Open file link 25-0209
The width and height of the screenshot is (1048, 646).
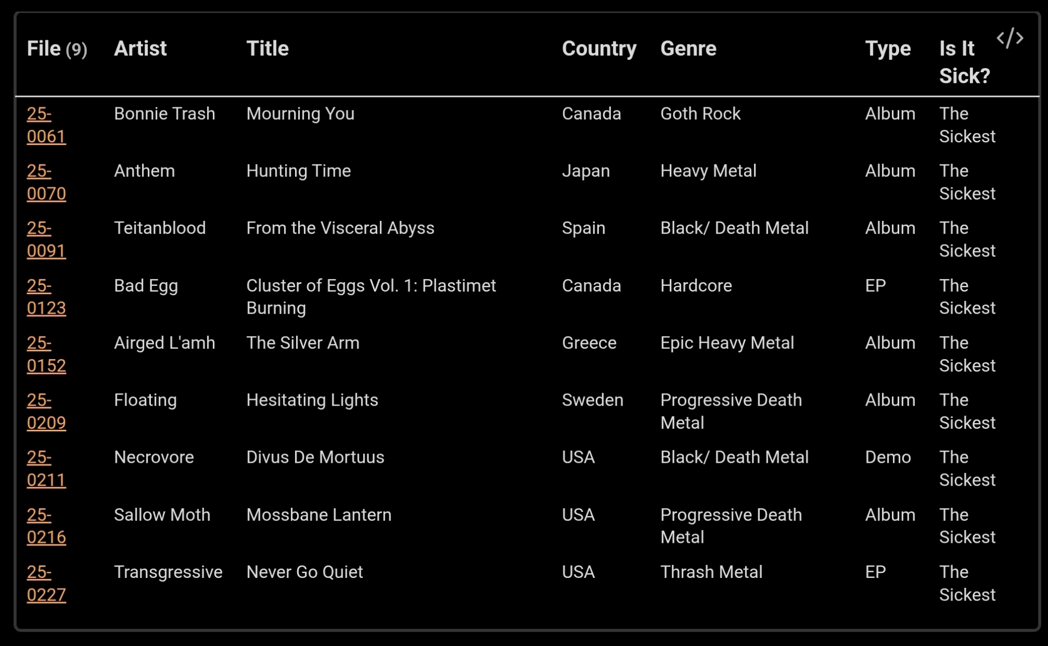click(x=46, y=411)
